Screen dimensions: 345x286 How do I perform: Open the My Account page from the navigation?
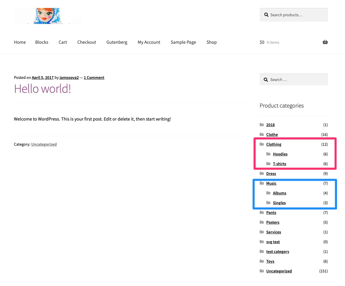[149, 42]
